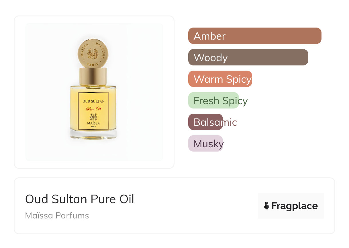Click the MAÏSSA PARIS text on the bottle
Viewport: 349px width, 248px height.
tap(93, 124)
